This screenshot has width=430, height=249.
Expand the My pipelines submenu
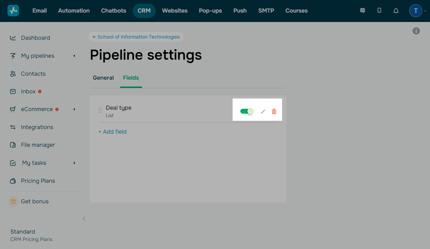(74, 56)
